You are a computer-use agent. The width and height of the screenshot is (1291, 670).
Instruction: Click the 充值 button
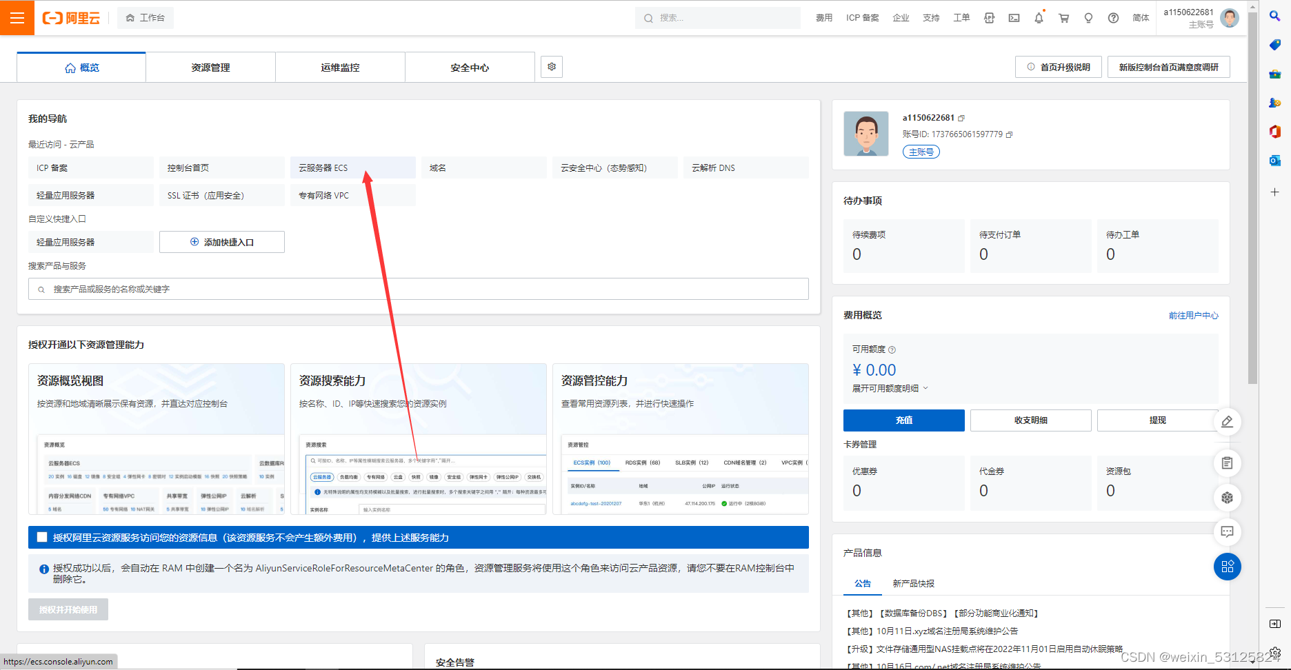click(x=903, y=420)
